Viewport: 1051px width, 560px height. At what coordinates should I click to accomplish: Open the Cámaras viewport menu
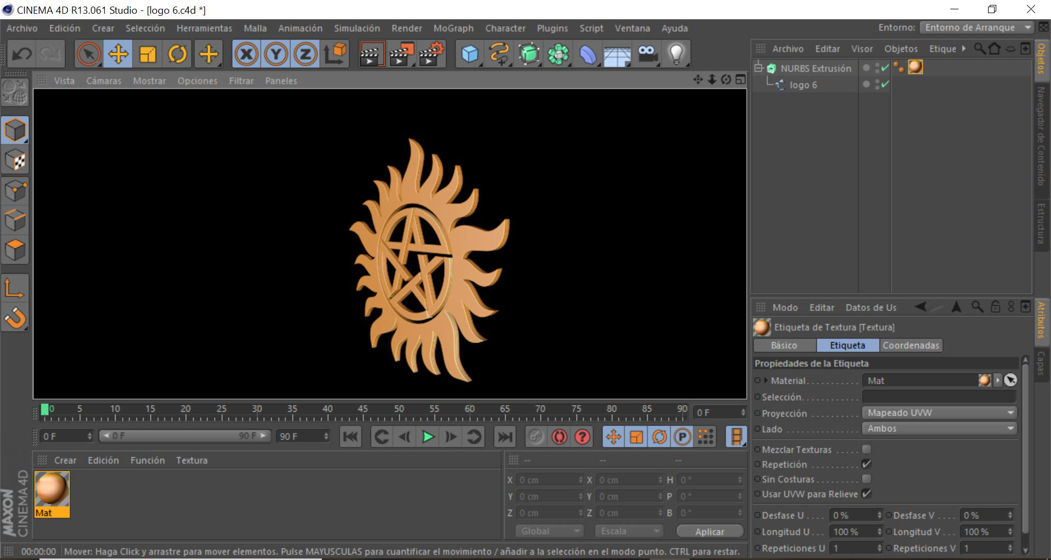(x=103, y=80)
